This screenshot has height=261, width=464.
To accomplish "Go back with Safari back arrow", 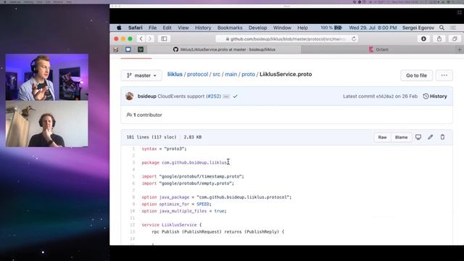I will pos(141,38).
